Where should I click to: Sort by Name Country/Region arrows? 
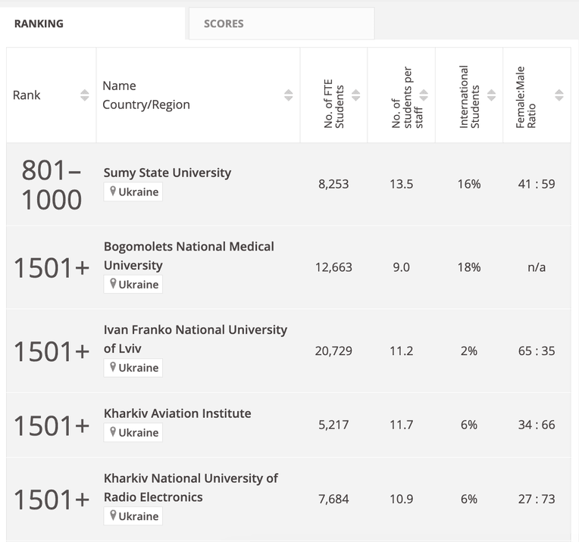[289, 95]
